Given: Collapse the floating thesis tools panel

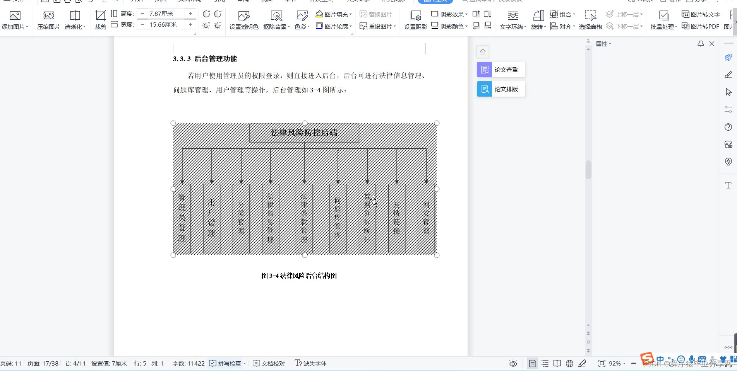Looking at the screenshot, I should click(x=483, y=51).
